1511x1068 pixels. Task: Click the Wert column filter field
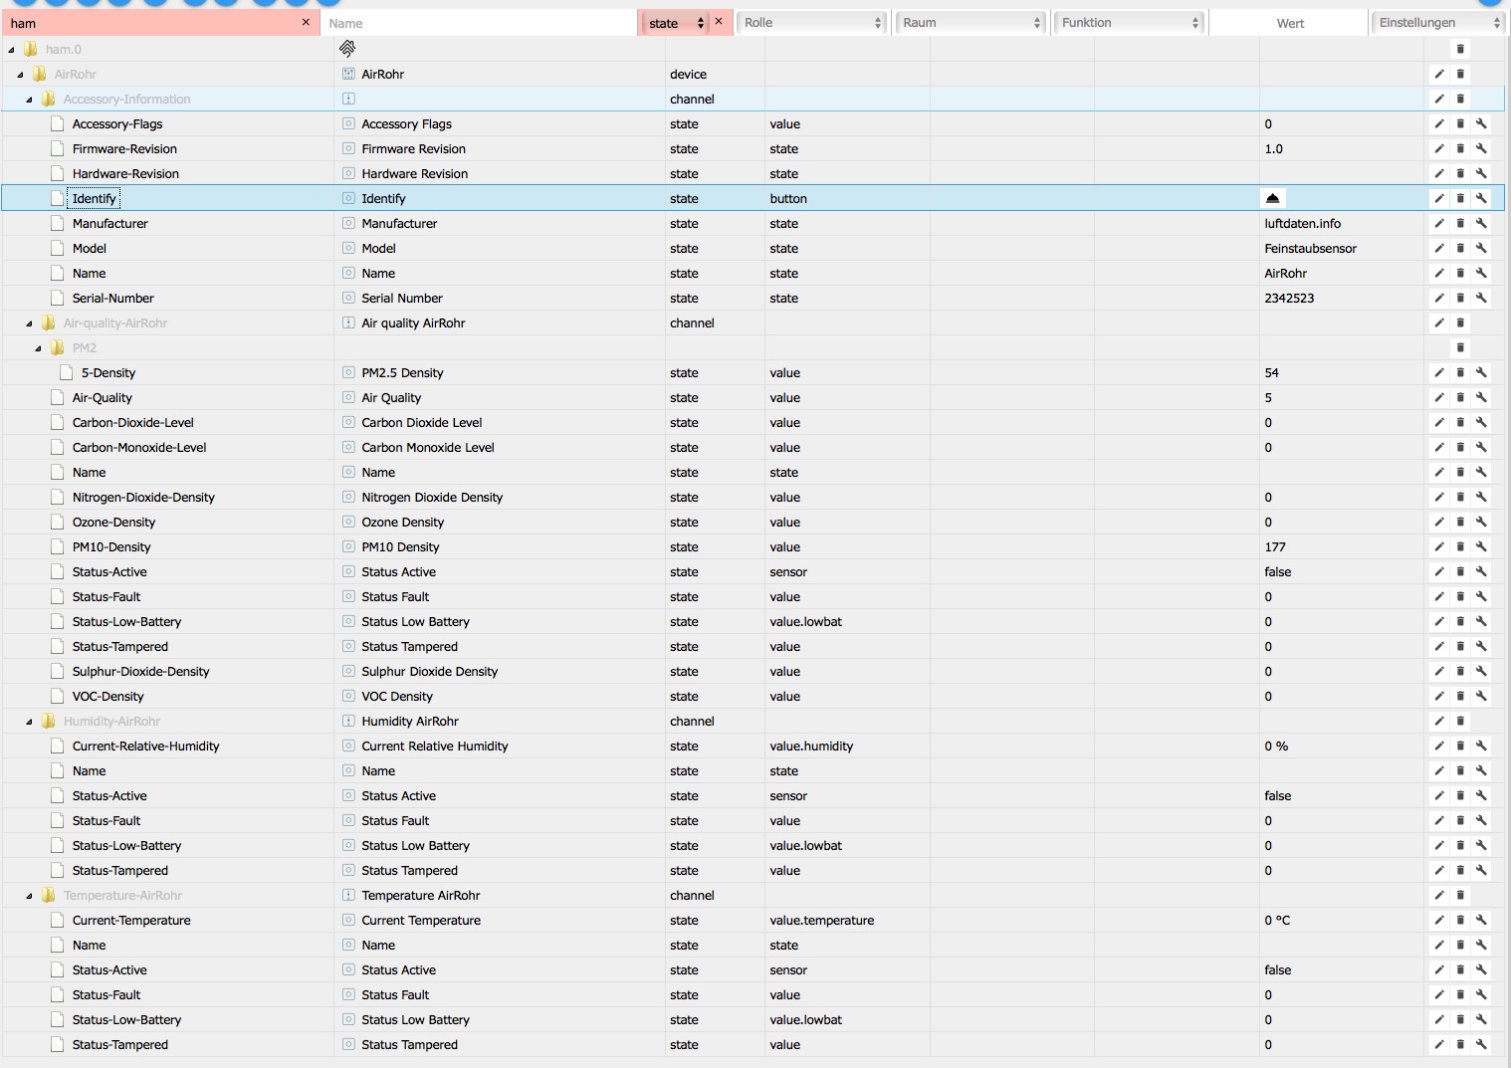1290,23
